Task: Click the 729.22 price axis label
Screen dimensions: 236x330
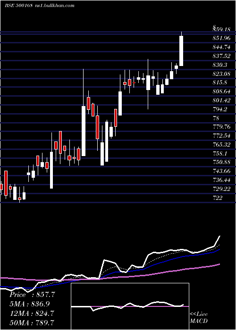Action: pyautogui.click(x=221, y=189)
